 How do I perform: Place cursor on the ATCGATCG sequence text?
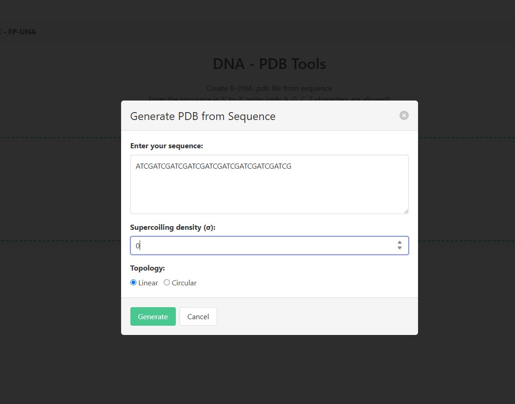click(x=213, y=166)
